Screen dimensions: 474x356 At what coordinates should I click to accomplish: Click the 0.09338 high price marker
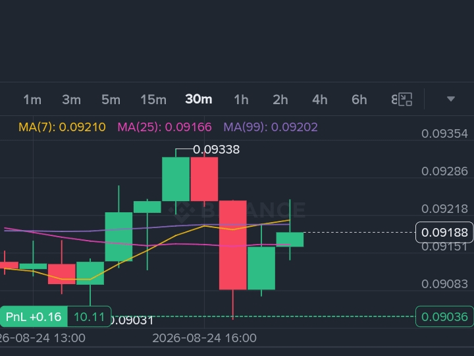tap(216, 150)
